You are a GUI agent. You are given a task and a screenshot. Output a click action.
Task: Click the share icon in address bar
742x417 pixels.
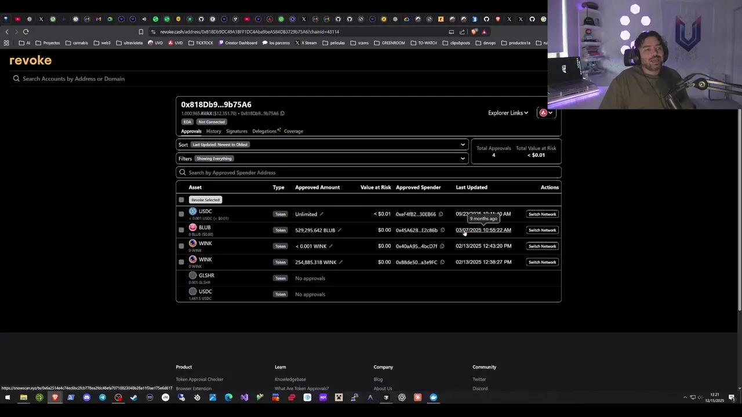tap(462, 32)
